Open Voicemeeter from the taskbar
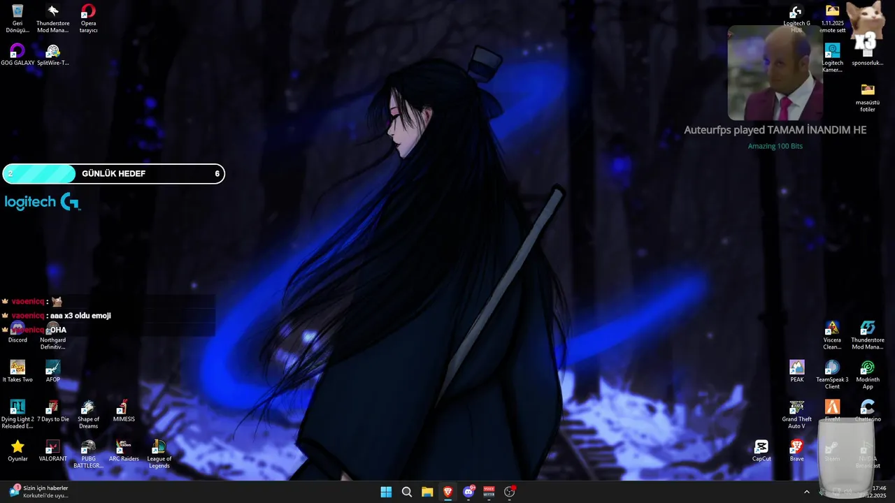Image resolution: width=895 pixels, height=503 pixels. tap(489, 492)
